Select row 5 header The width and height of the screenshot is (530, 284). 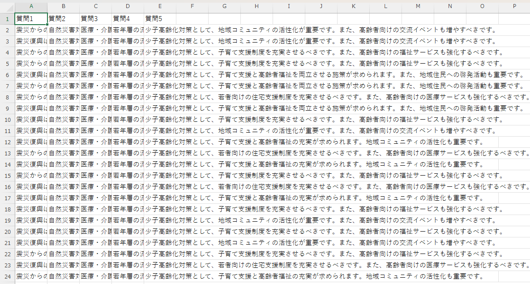coord(8,64)
